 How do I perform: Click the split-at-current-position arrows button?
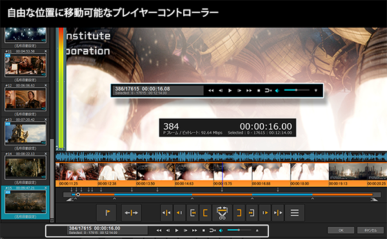(132, 213)
